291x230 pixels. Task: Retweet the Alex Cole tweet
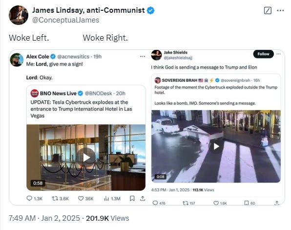pos(55,199)
